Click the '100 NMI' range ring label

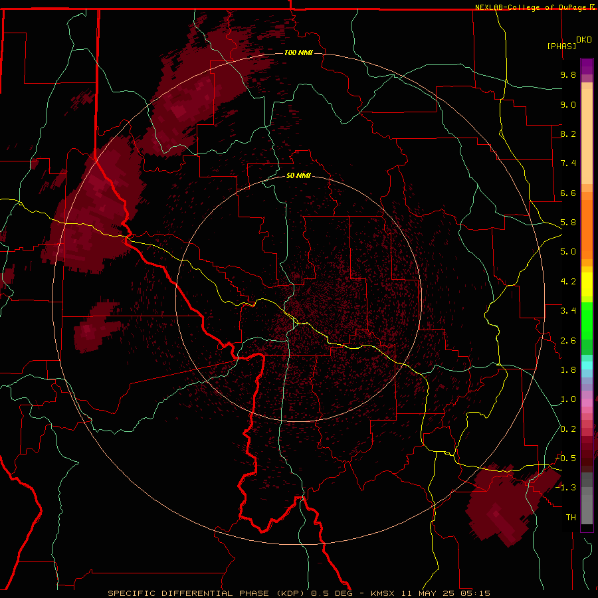tap(298, 52)
